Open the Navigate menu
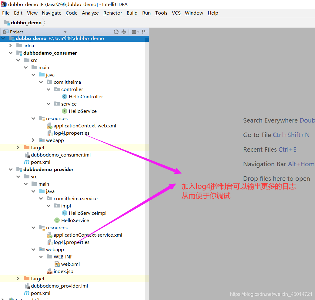 click(x=52, y=13)
